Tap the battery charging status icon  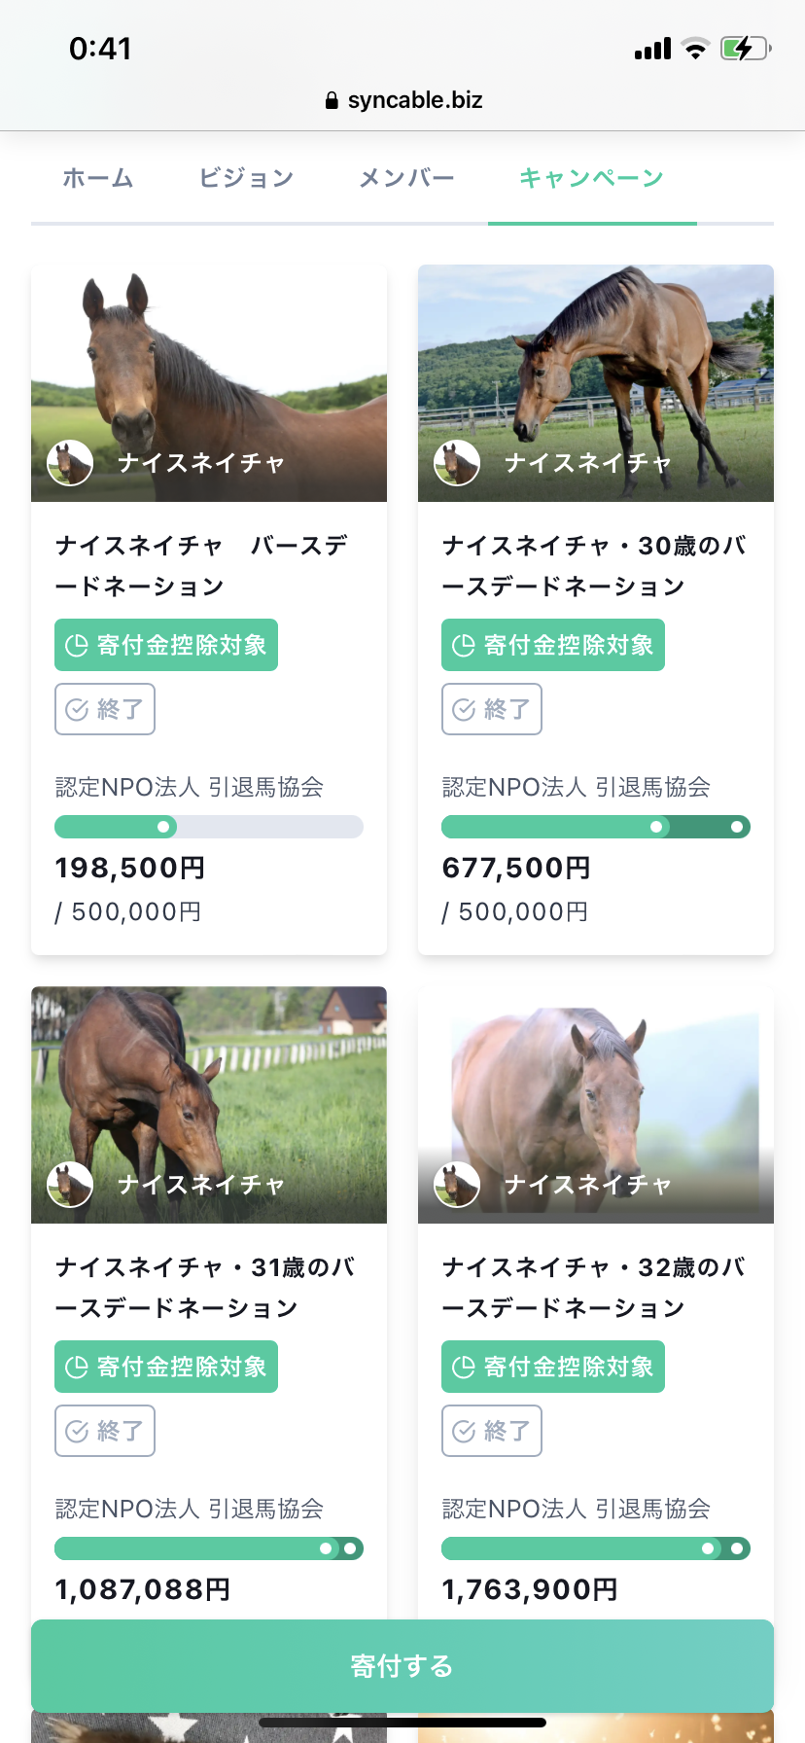click(745, 48)
